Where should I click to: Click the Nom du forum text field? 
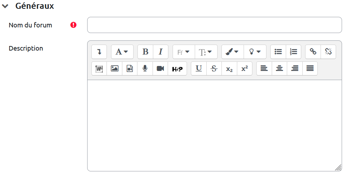click(214, 25)
